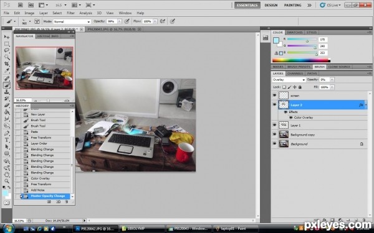Select the Rectangular Marquee tool
The height and width of the screenshot is (233, 374).
point(7,43)
